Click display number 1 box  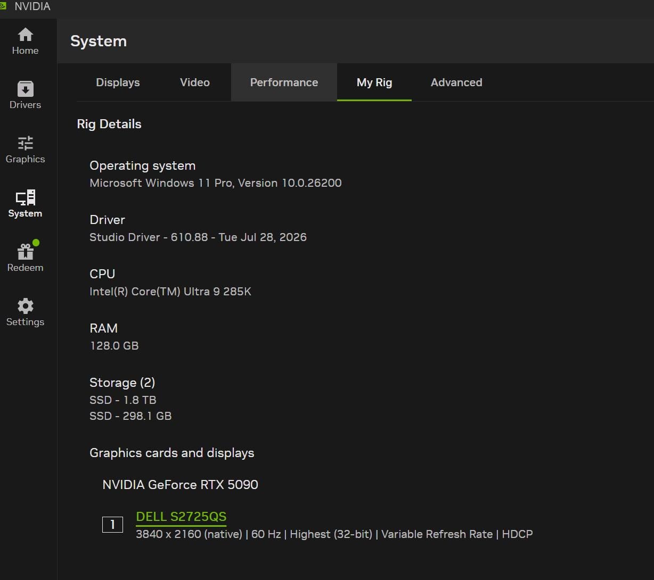112,525
